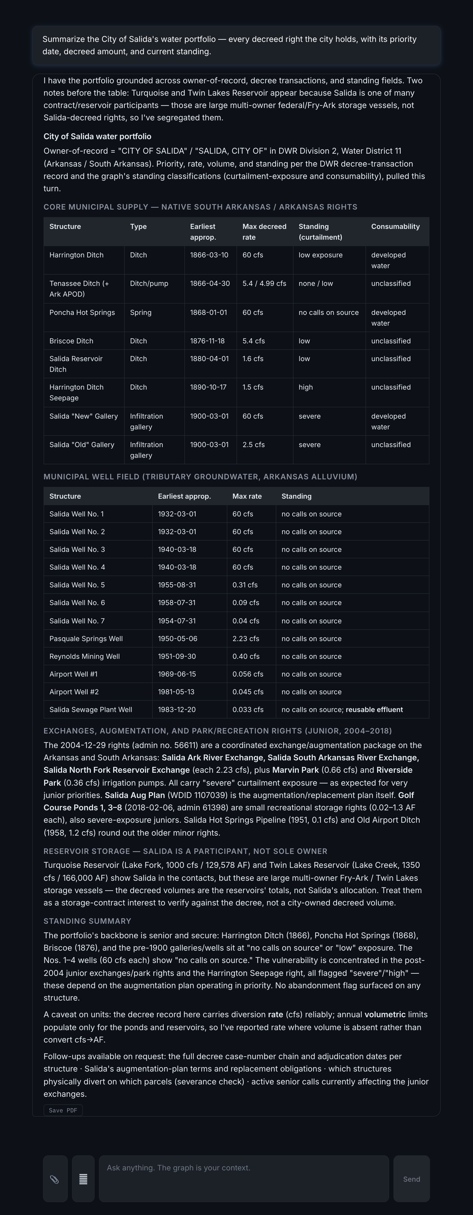
Task: Click the 'City of Salida water portfolio' heading
Action: point(98,136)
